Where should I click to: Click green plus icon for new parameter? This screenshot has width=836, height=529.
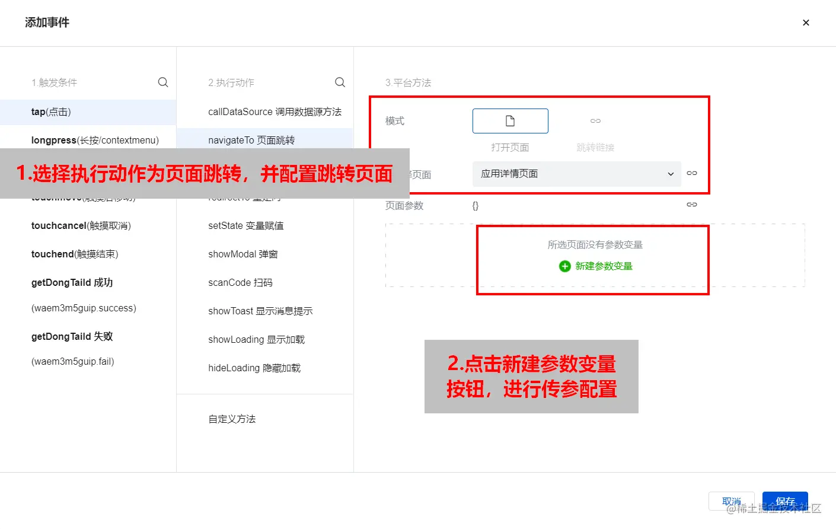[565, 266]
